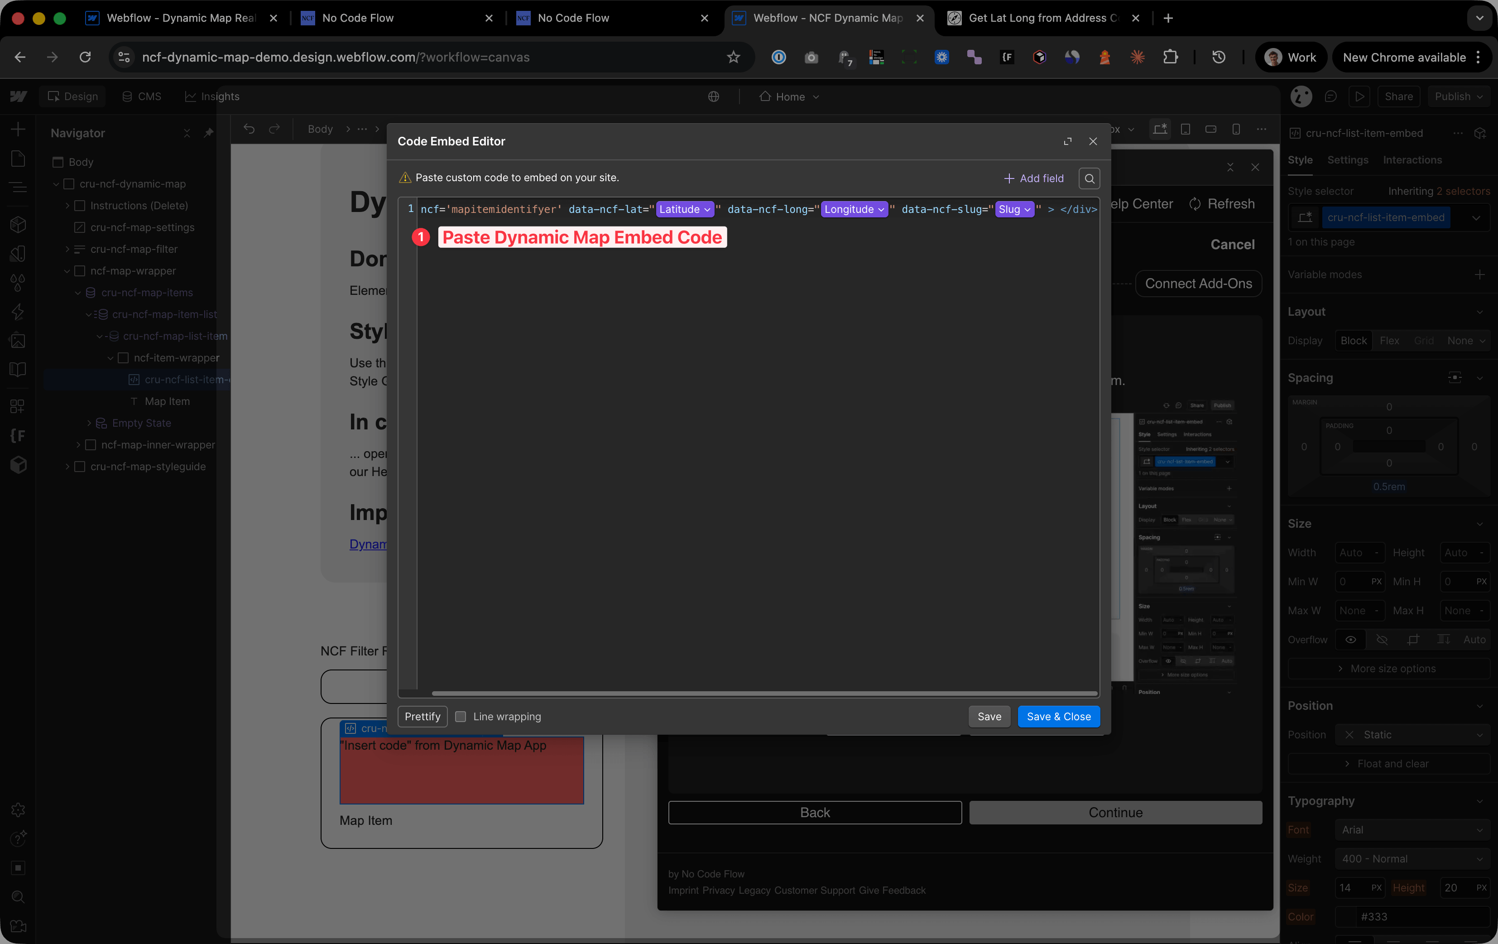The height and width of the screenshot is (944, 1498).
Task: Expand the Code Embed Editor to fullscreen
Action: pyautogui.click(x=1067, y=141)
